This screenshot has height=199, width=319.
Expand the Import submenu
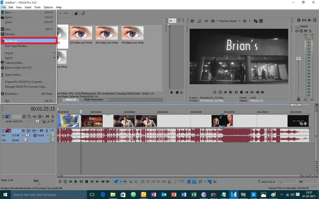pos(28,53)
